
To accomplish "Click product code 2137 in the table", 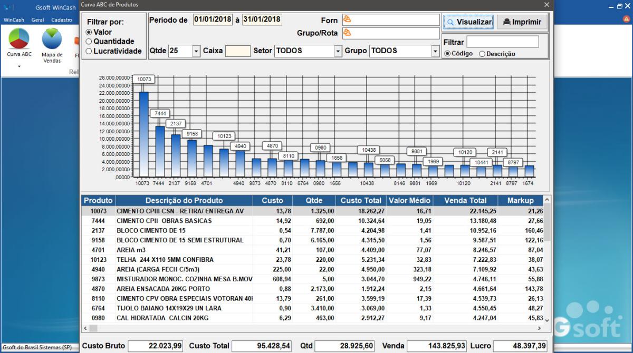I will pyautogui.click(x=98, y=230).
